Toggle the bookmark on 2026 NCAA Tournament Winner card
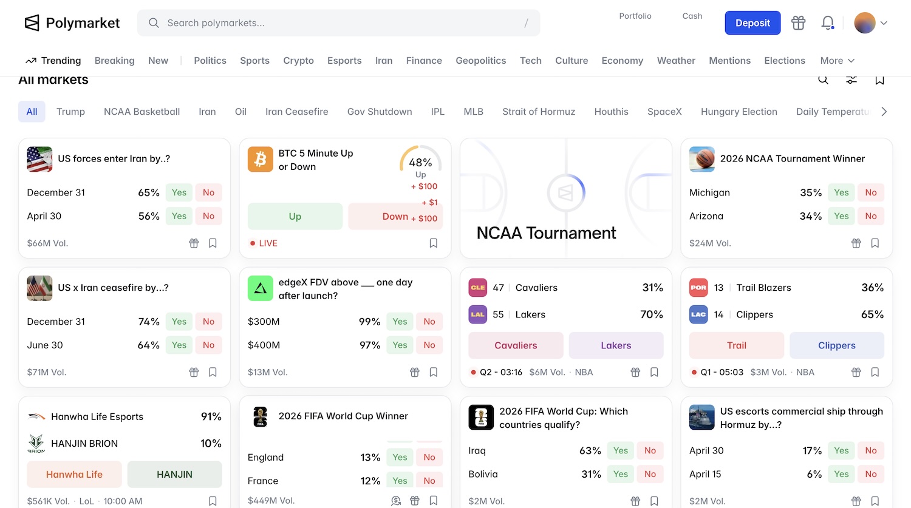This screenshot has height=508, width=911. click(875, 243)
